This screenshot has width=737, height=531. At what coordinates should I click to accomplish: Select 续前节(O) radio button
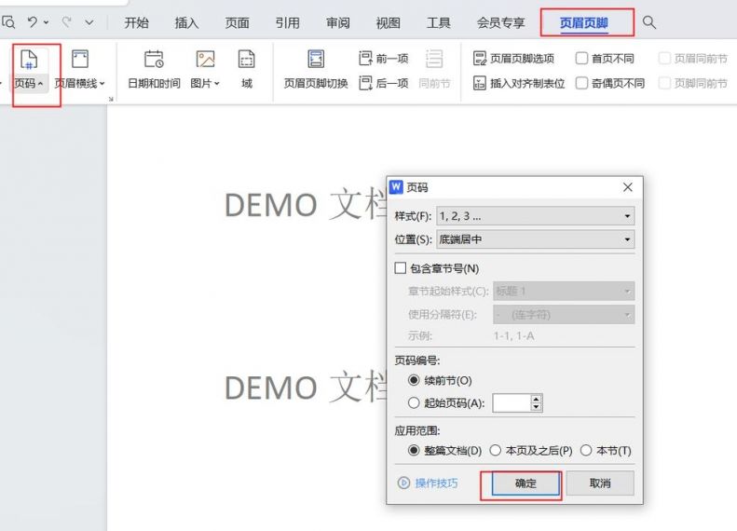click(x=414, y=380)
